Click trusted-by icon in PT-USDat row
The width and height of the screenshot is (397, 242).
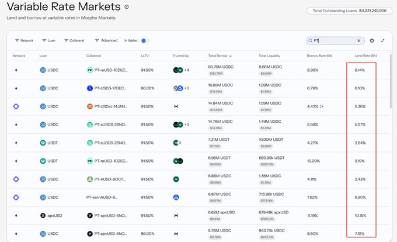click(176, 106)
